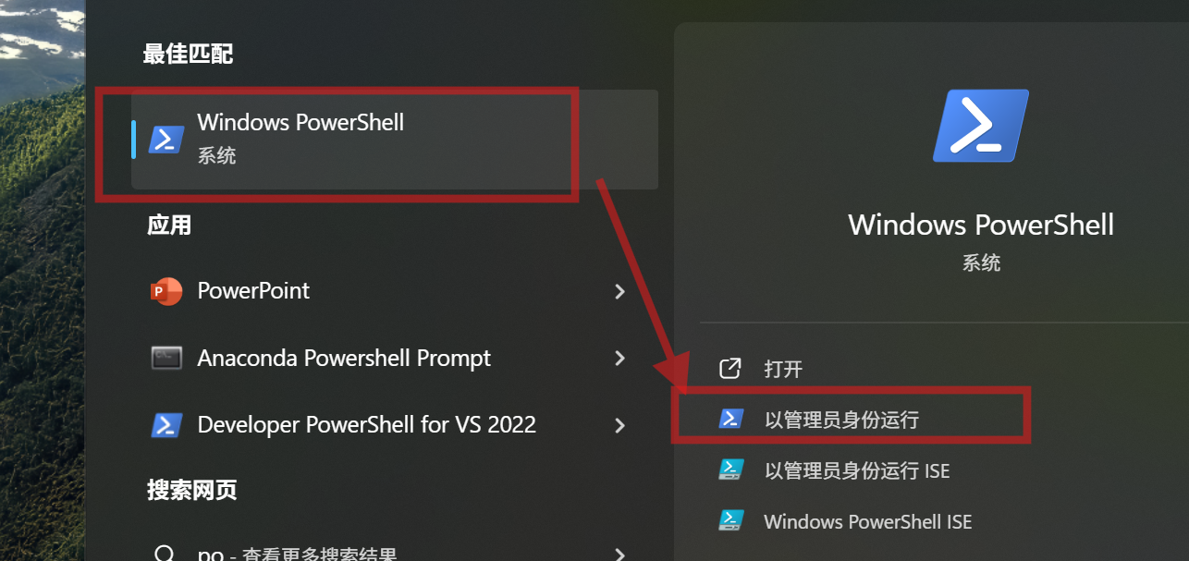Click the 查看更多搜索结果 web search row

pos(388,554)
